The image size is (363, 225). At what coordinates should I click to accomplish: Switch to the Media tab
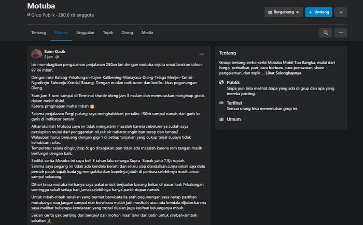147,33
